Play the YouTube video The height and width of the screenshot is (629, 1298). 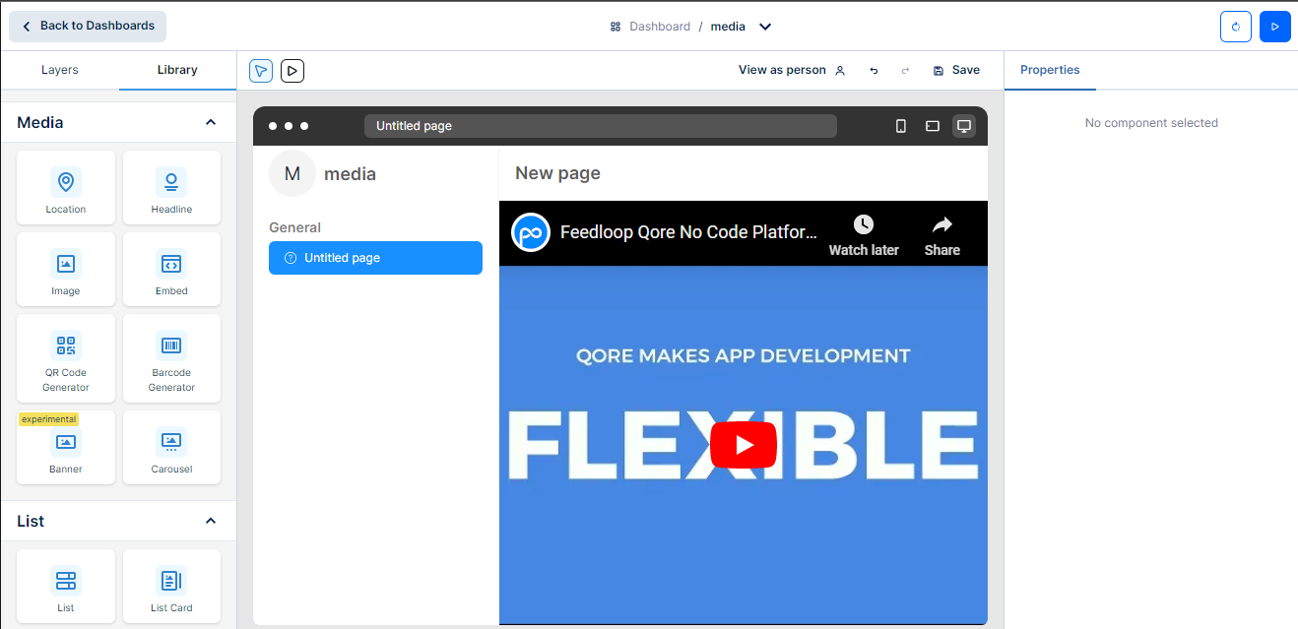(744, 445)
